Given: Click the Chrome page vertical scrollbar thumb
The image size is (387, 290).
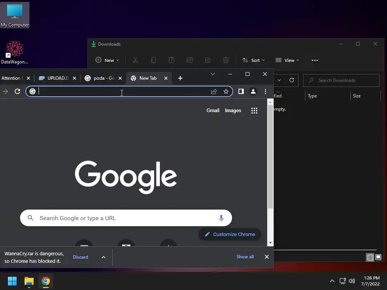Looking at the screenshot, I should coord(270,157).
